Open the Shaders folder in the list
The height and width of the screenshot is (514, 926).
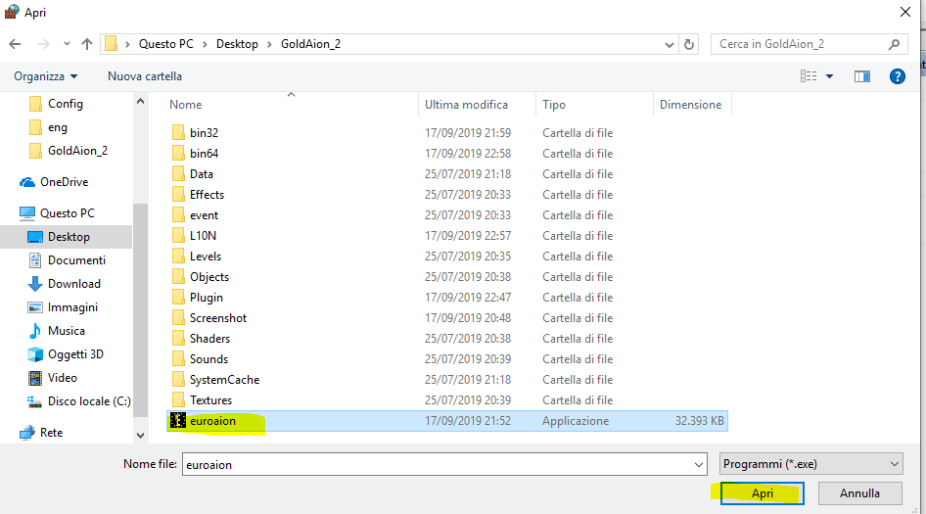(x=209, y=339)
